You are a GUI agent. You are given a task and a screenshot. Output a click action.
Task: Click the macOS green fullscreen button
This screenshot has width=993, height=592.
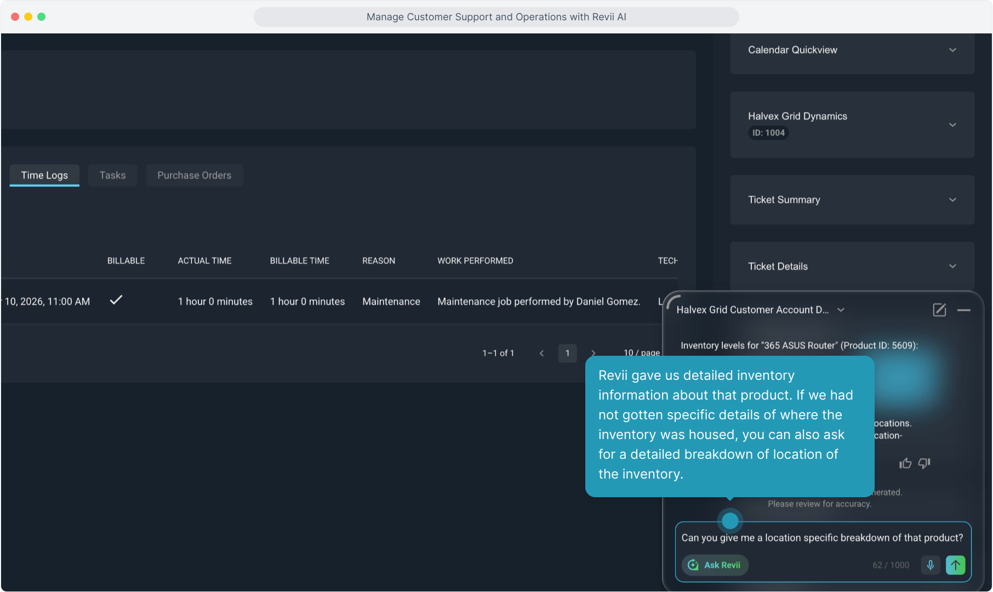(41, 17)
